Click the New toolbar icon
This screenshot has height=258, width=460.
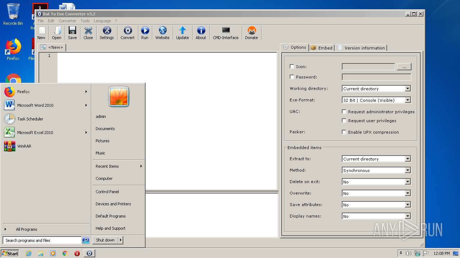pyautogui.click(x=41, y=30)
